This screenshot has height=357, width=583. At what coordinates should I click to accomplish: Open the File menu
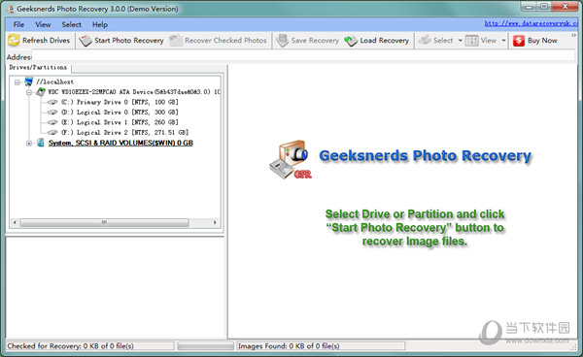pos(18,24)
